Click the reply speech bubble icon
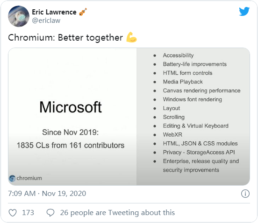This screenshot has height=223, width=258. pos(50,213)
